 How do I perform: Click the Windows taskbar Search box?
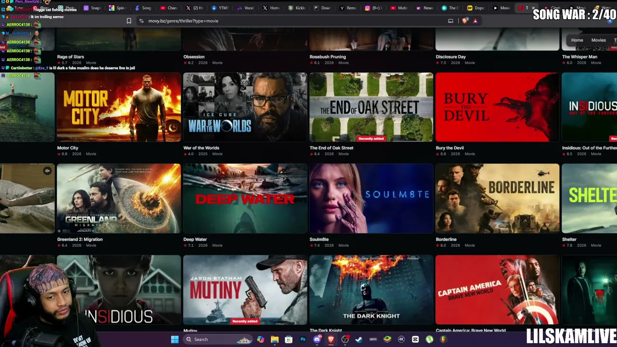click(x=218, y=339)
